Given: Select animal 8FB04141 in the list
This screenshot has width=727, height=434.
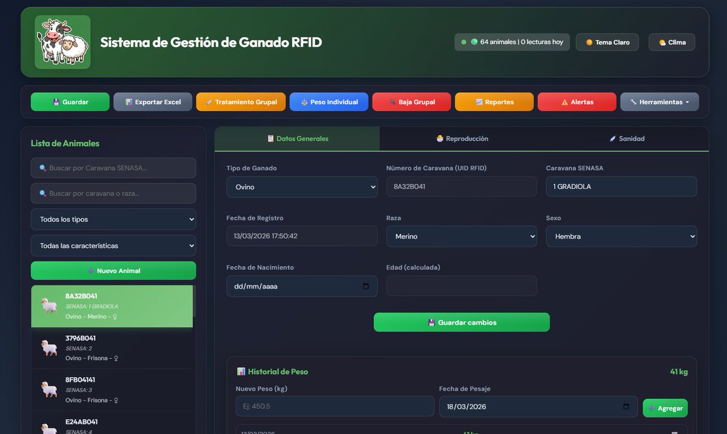Looking at the screenshot, I should [112, 390].
